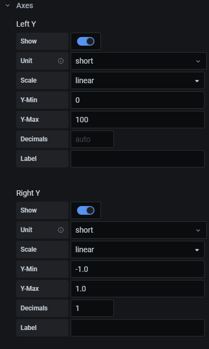Click the Right Y Y-Min field showing -1.0
The image size is (209, 349).
[x=137, y=269]
